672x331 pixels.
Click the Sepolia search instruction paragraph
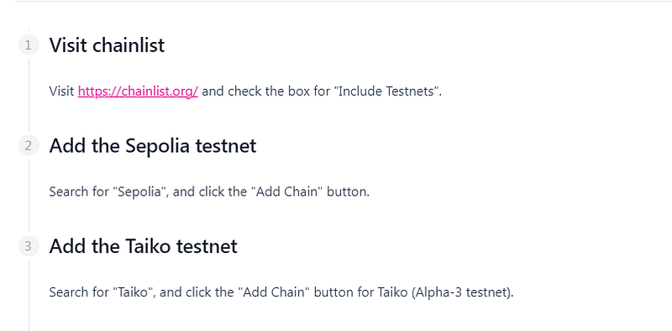tap(209, 192)
